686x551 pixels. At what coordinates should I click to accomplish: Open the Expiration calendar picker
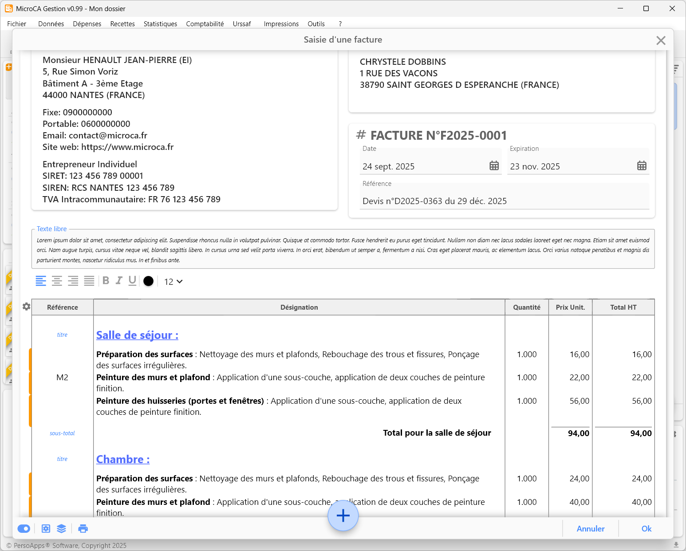click(642, 166)
